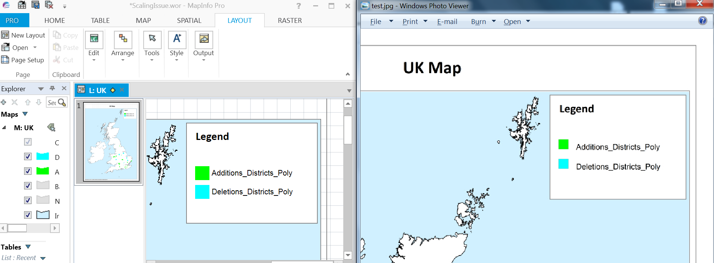The height and width of the screenshot is (263, 714).
Task: Switch to the HOME ribbon tab
Action: (55, 21)
